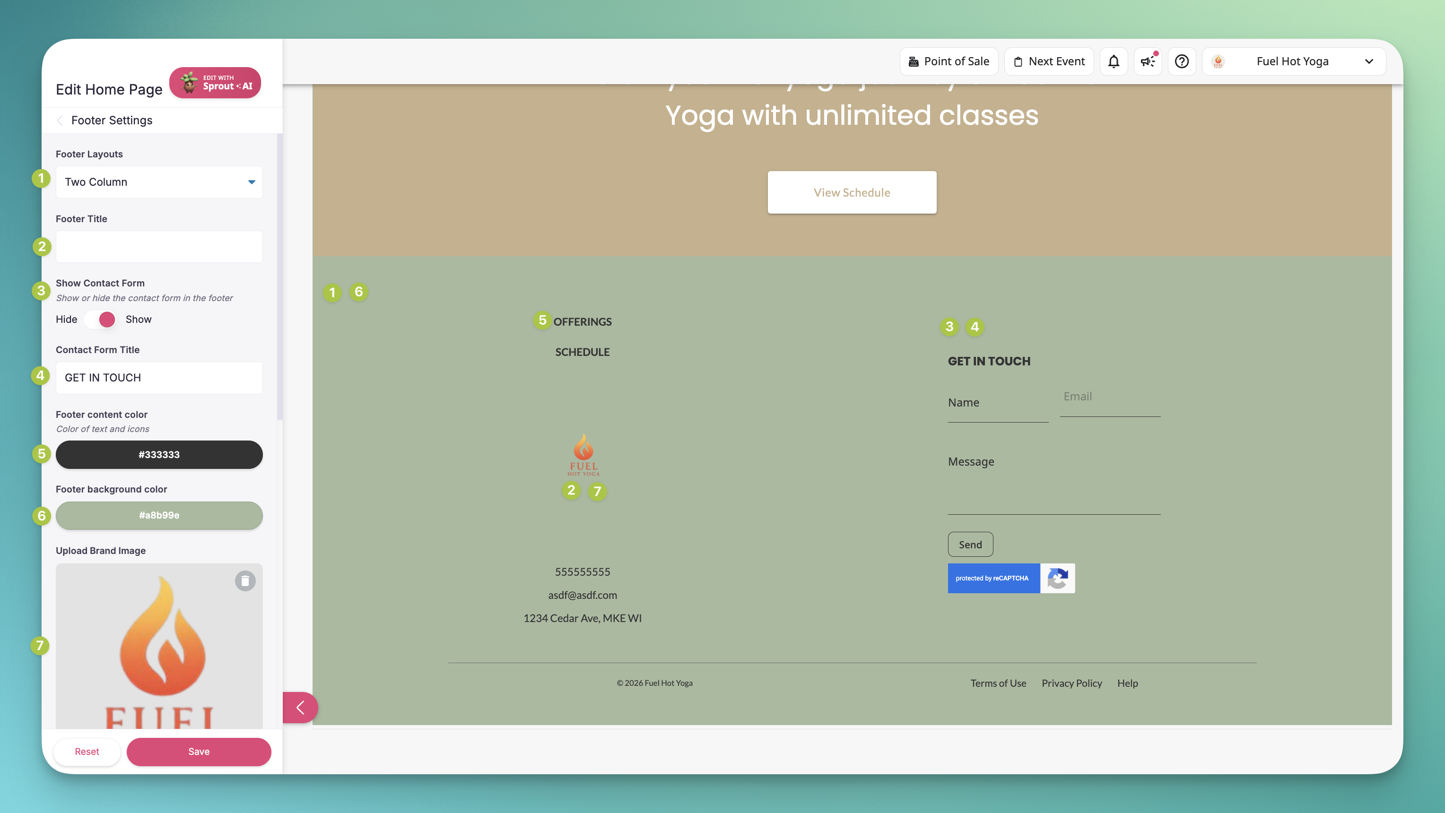The height and width of the screenshot is (813, 1445).
Task: Focus the Footer Title field
Action: pyautogui.click(x=159, y=247)
